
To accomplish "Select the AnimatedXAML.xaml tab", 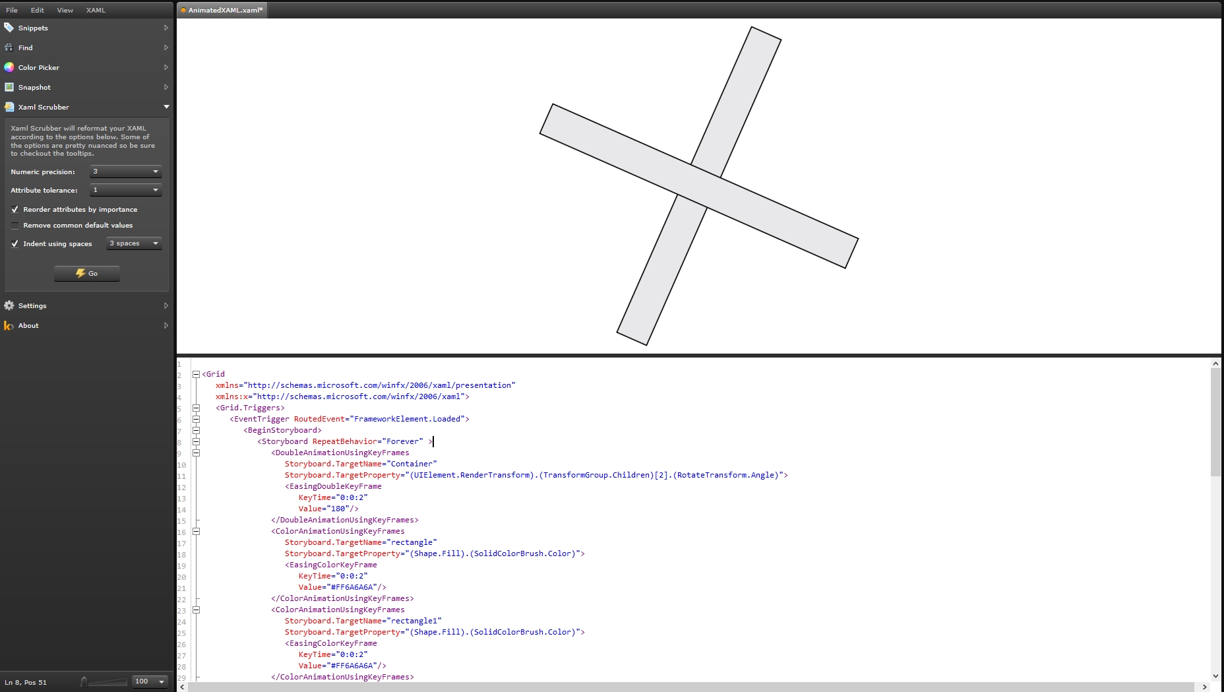I will coord(222,10).
